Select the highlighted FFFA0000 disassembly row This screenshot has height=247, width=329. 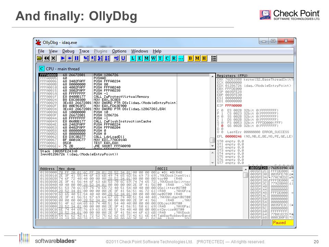124,75
